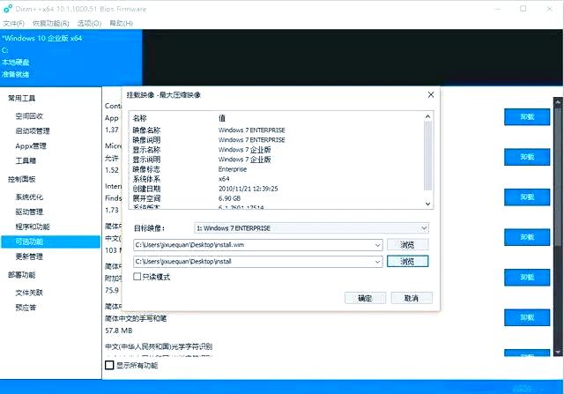Click the 简体中文的手写和笔 feature entry
564x394 pixels.
136,318
